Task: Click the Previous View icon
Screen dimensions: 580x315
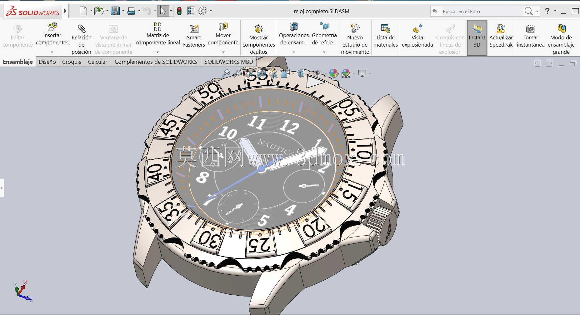Action: pos(250,74)
